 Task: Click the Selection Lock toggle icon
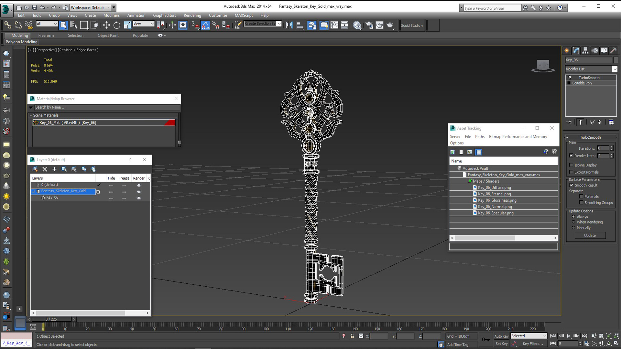[x=352, y=336]
